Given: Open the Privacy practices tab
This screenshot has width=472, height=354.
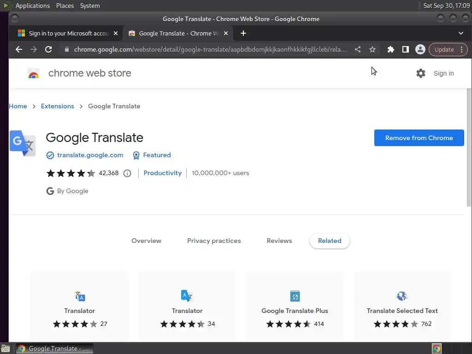Looking at the screenshot, I should tap(214, 241).
